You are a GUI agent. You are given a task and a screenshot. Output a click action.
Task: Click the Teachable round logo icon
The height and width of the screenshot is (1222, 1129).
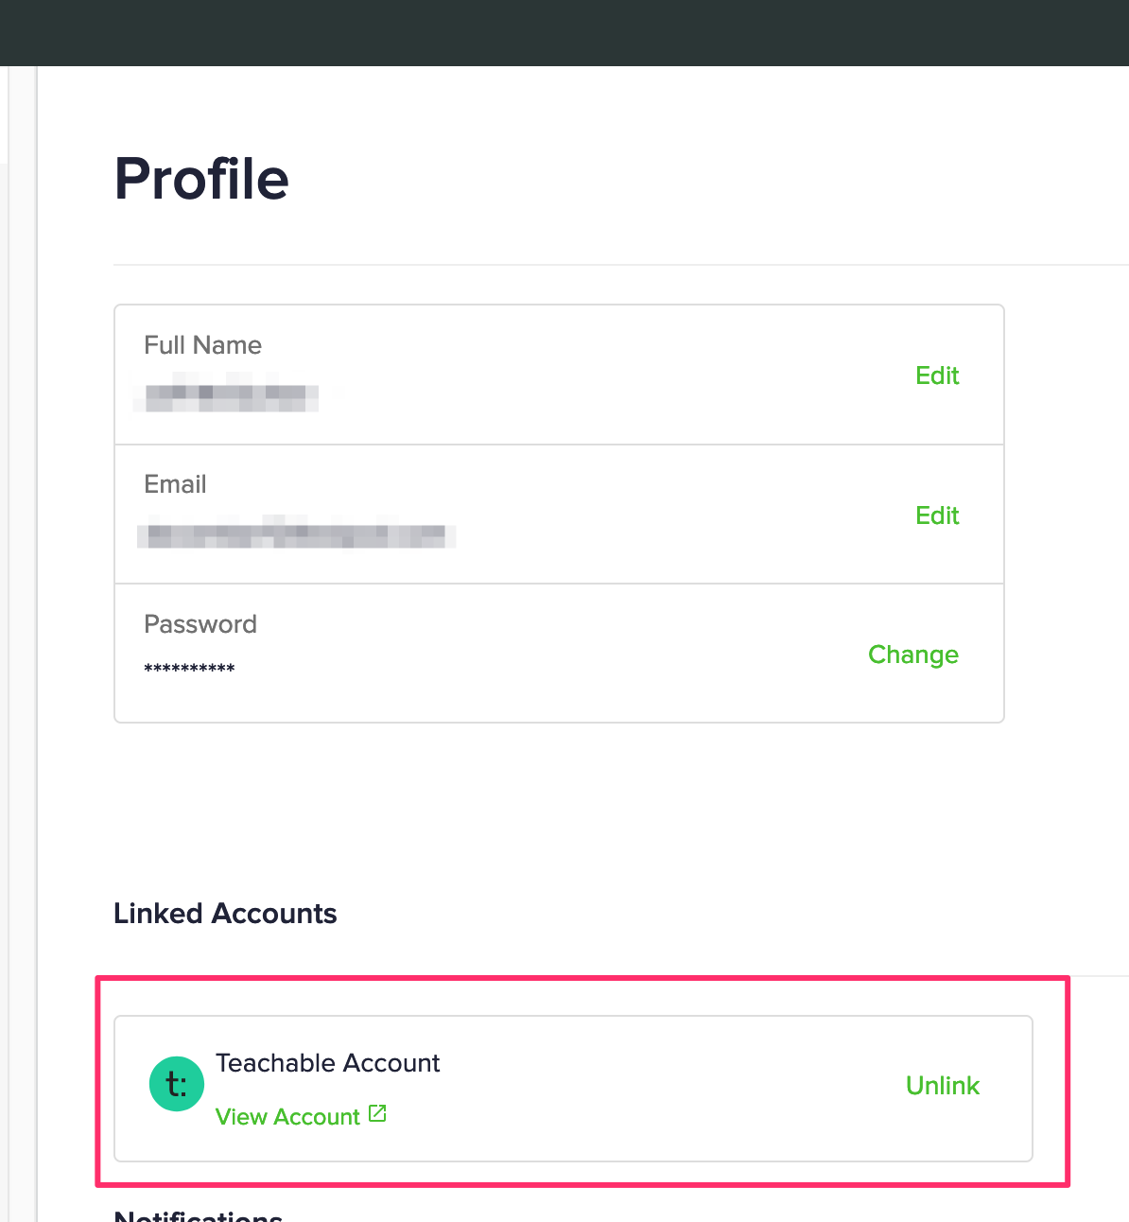tap(177, 1084)
